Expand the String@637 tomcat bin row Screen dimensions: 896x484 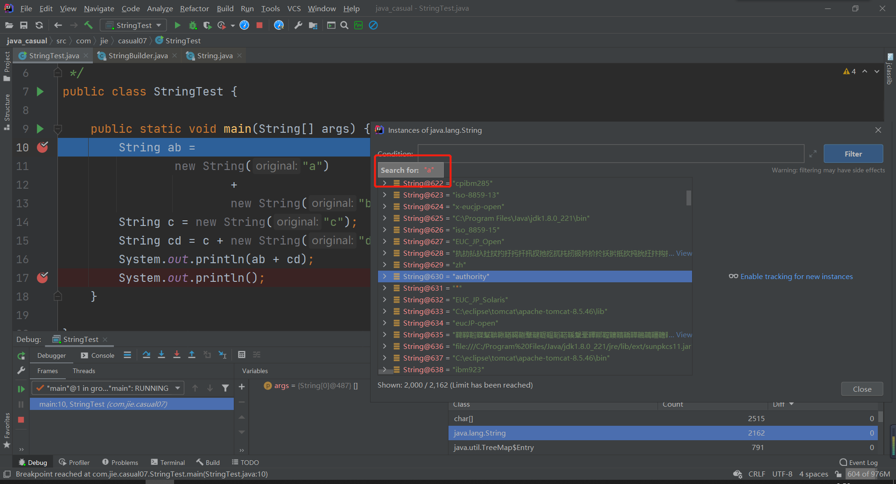coord(385,358)
